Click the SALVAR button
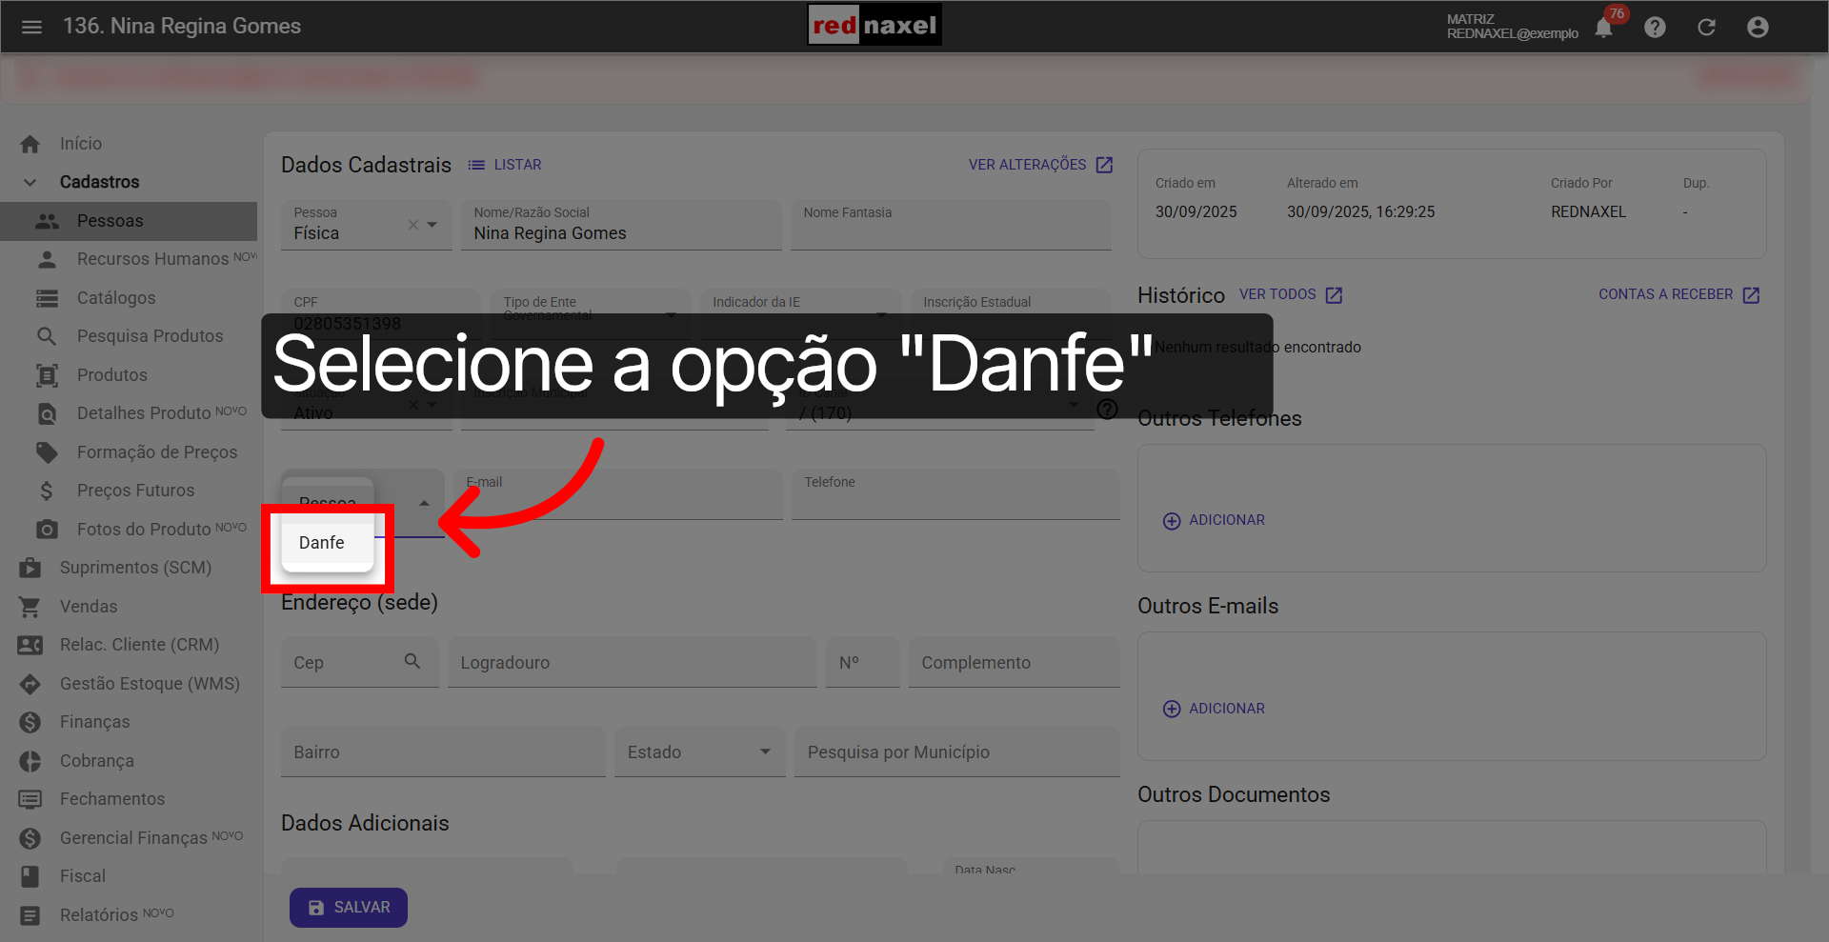Screen dimensions: 1829x942 click(348, 907)
